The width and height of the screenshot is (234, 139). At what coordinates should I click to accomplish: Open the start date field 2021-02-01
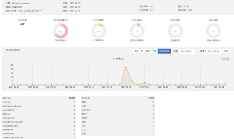pyautogui.click(x=186, y=51)
